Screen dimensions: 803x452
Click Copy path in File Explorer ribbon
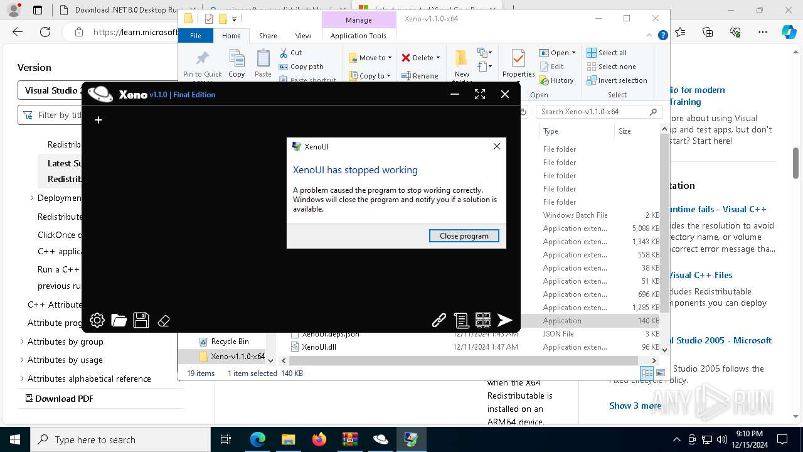pos(301,67)
